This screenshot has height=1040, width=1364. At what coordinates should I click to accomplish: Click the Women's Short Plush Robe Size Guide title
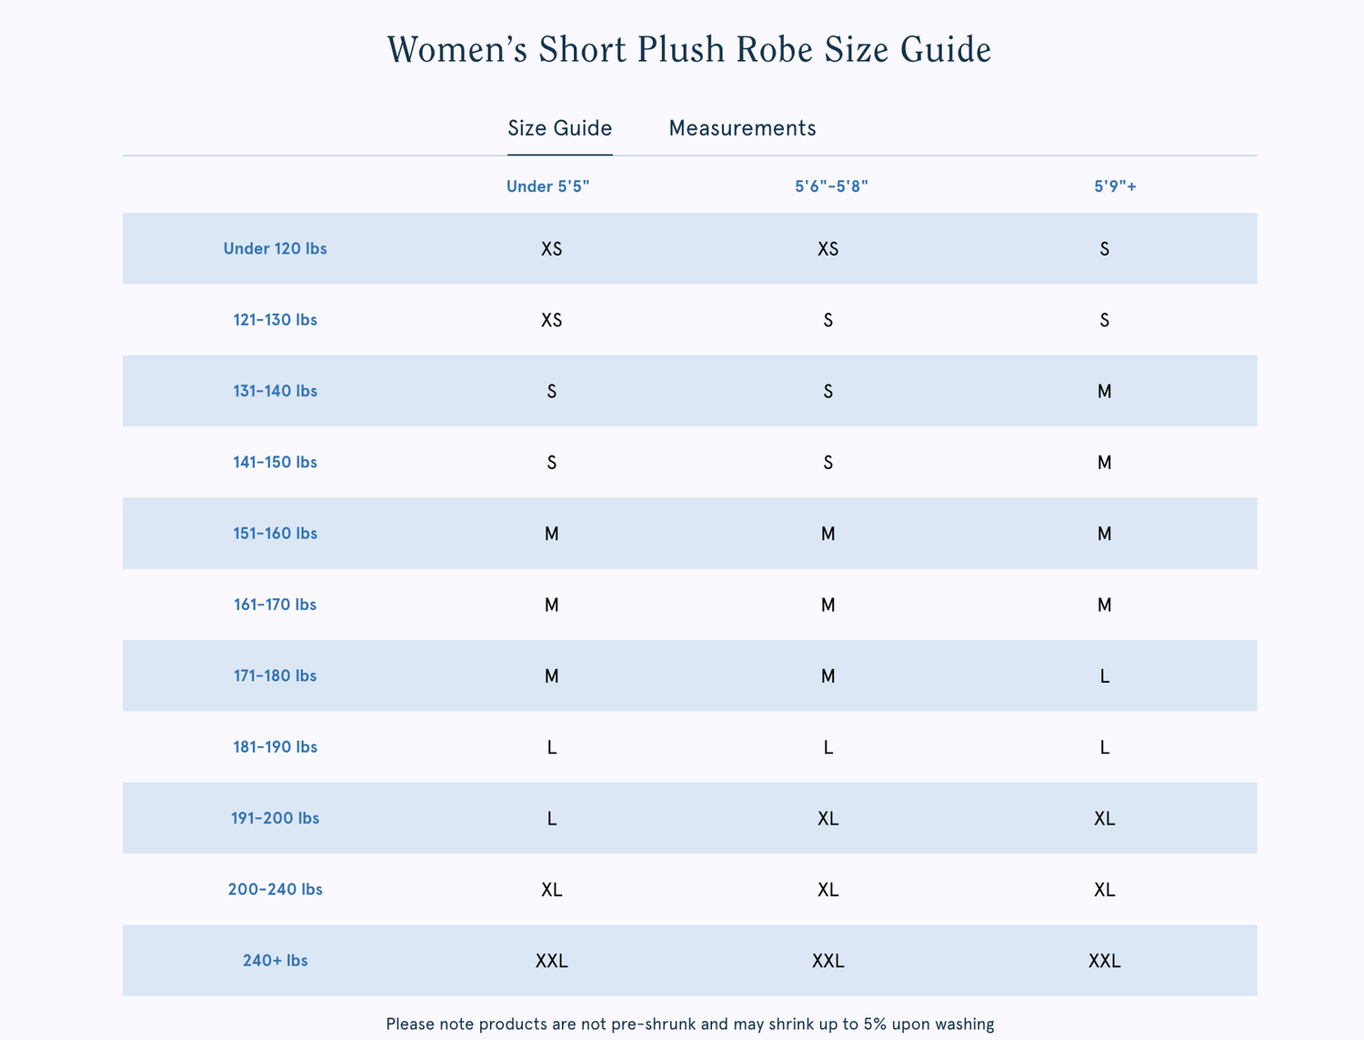(688, 49)
